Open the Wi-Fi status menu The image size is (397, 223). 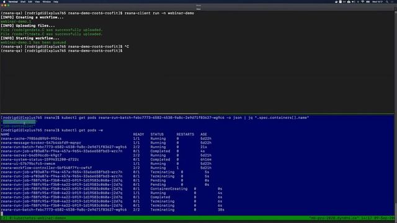(362, 1)
